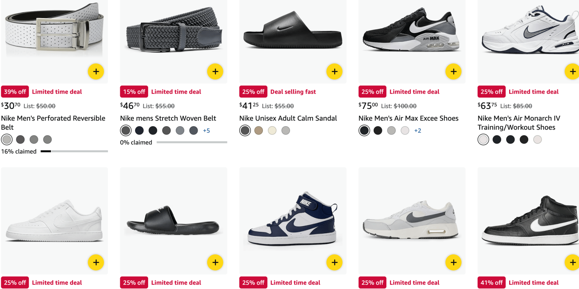This screenshot has width=579, height=289.
Task: Open more colors for the Air Monarch IV via last swatch
Action: (537, 139)
